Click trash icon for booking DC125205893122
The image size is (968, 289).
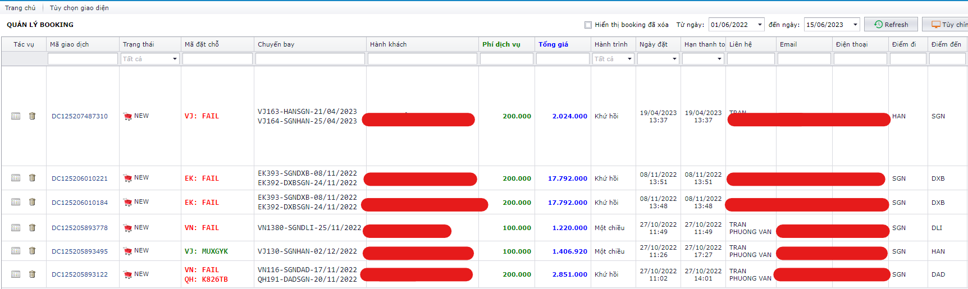coord(32,274)
